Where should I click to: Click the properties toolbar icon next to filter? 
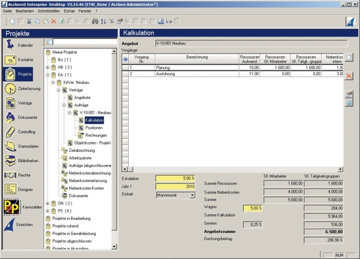click(x=120, y=22)
